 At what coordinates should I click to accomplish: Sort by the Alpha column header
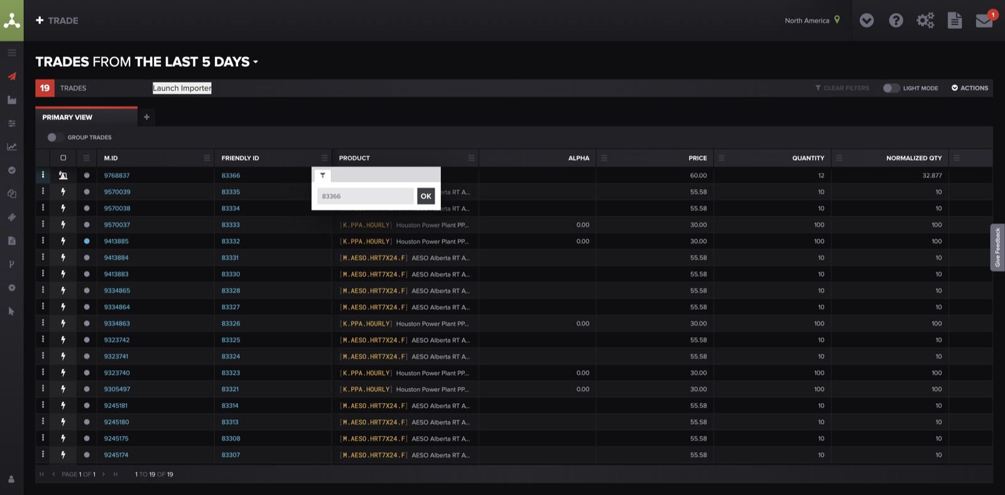tap(579, 158)
